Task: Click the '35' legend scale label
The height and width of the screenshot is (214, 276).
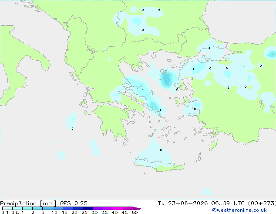Action: click(x=104, y=212)
